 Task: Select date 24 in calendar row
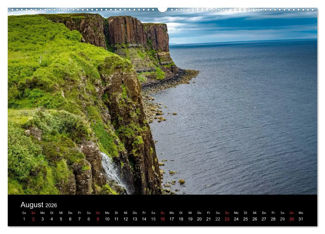(236, 219)
